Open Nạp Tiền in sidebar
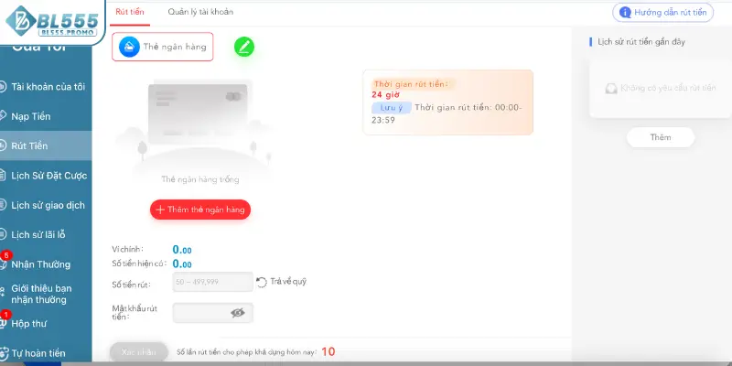 (x=31, y=116)
